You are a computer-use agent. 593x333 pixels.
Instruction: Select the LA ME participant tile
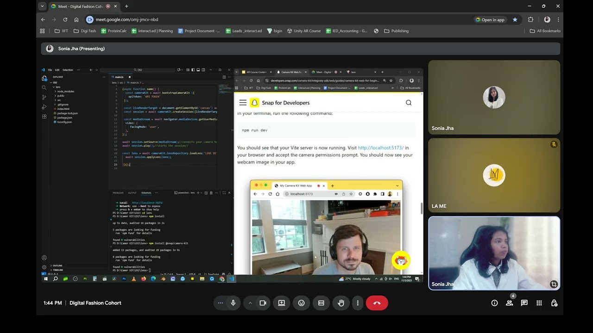click(x=494, y=175)
